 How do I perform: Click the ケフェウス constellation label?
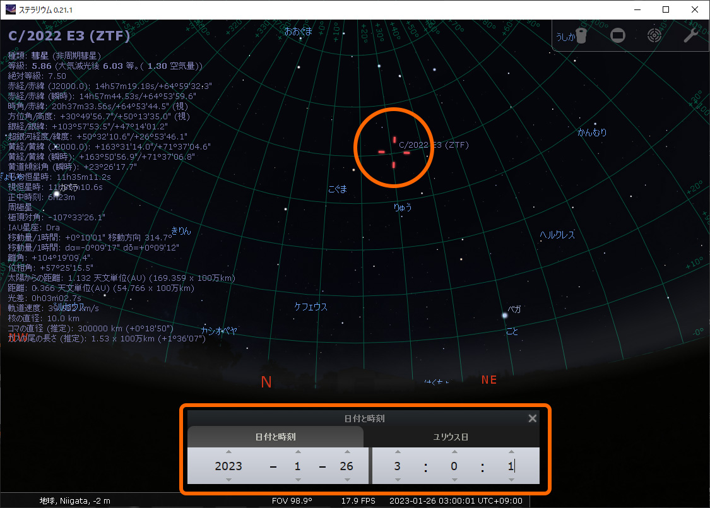[x=311, y=307]
